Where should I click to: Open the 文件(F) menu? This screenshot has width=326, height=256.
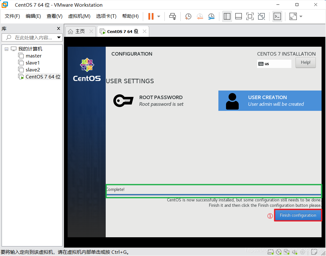pyautogui.click(x=12, y=16)
